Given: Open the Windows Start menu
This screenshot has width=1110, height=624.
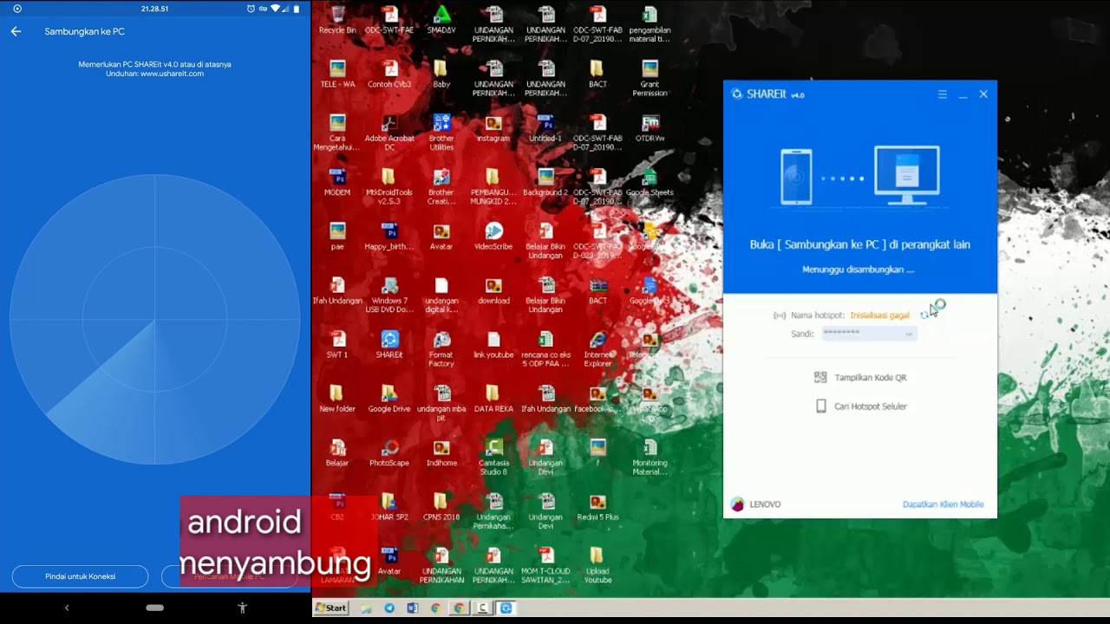Looking at the screenshot, I should (x=330, y=608).
